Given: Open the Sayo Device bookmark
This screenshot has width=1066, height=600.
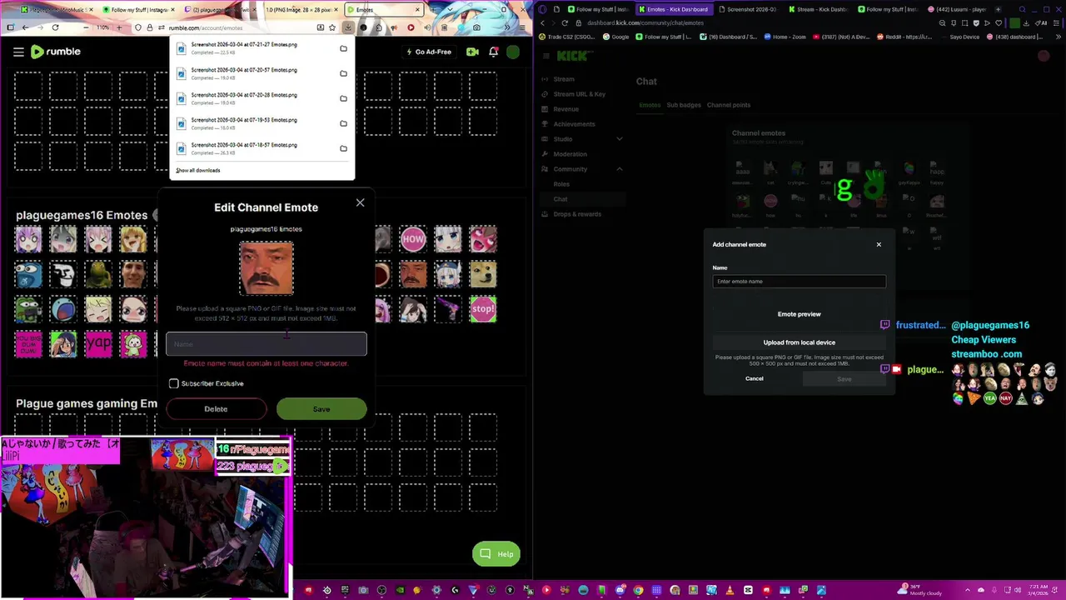Looking at the screenshot, I should tap(961, 37).
